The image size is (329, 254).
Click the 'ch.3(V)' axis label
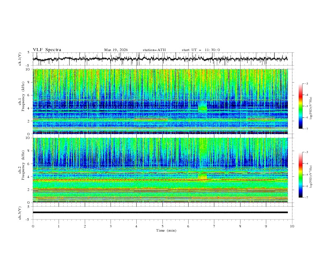(x=20, y=213)
